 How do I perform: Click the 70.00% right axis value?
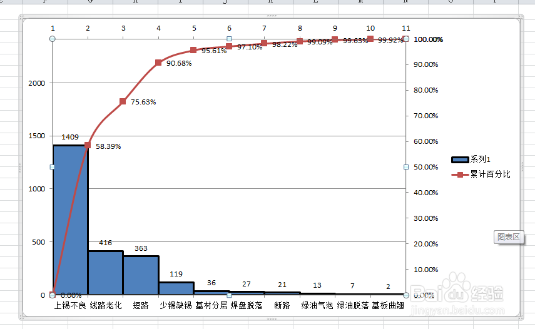point(426,116)
